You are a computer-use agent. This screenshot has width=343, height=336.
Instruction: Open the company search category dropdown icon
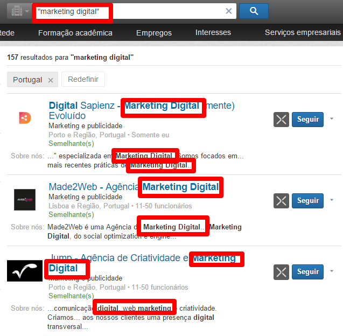(x=19, y=11)
